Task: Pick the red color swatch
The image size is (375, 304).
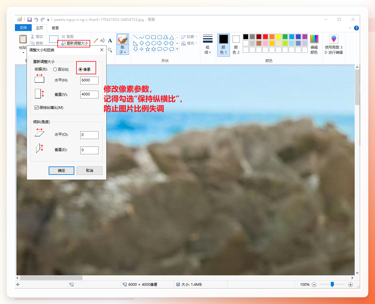Action: [x=265, y=37]
